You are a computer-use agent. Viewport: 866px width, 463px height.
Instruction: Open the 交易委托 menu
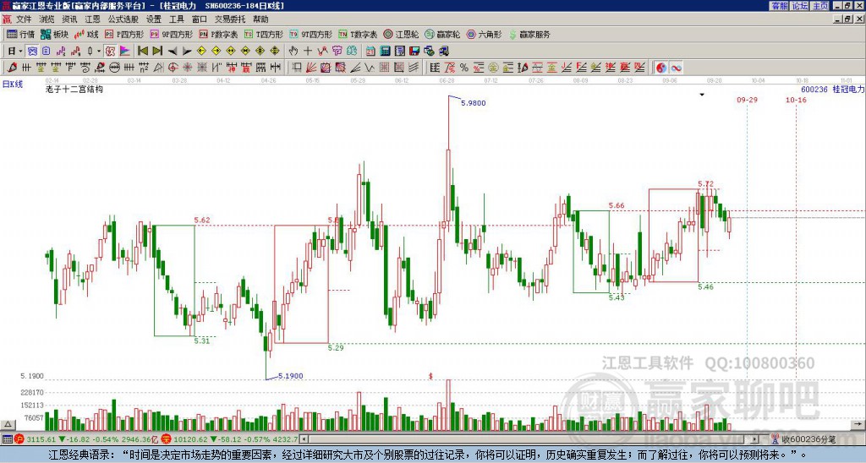230,19
